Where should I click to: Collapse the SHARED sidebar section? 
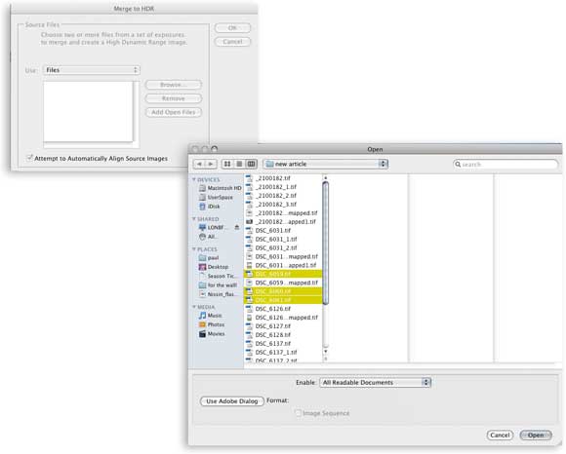point(194,218)
